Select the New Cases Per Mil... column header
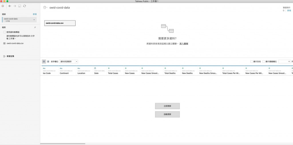The width and height of the screenshot is (293, 145). [x=256, y=71]
